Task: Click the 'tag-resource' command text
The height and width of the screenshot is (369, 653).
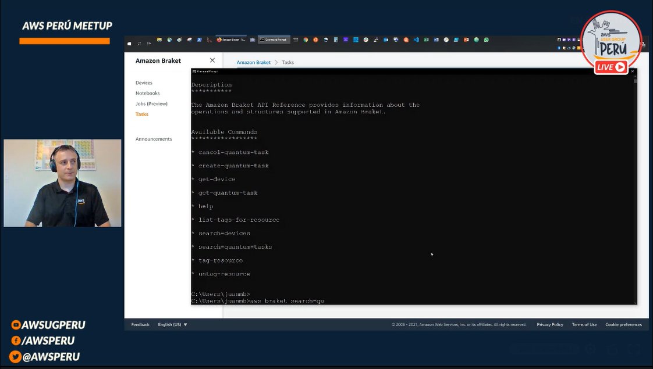Action: tap(221, 260)
